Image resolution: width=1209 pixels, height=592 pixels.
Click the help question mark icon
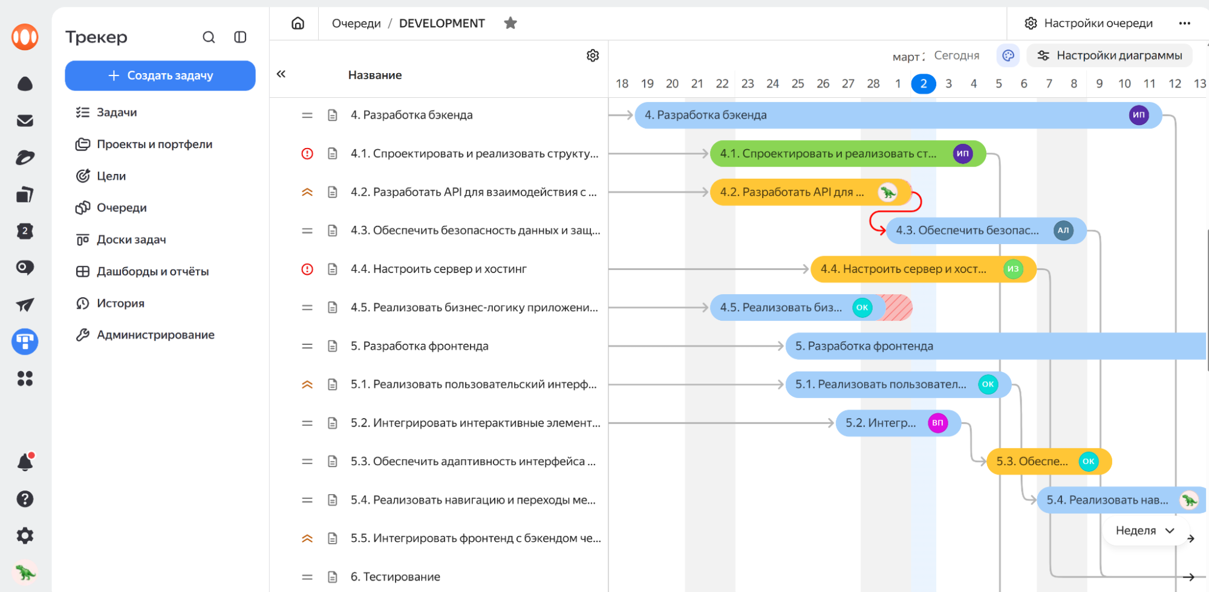[x=25, y=499]
